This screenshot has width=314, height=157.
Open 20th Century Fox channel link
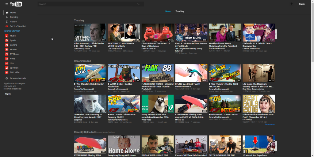[x=81, y=49]
